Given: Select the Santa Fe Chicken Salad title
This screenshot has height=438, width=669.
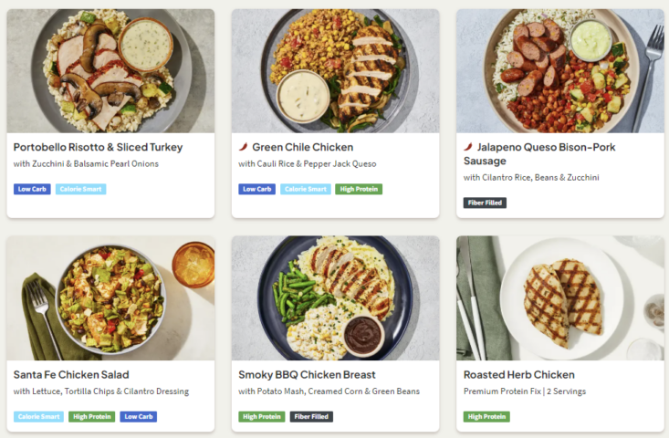Looking at the screenshot, I should (x=71, y=374).
